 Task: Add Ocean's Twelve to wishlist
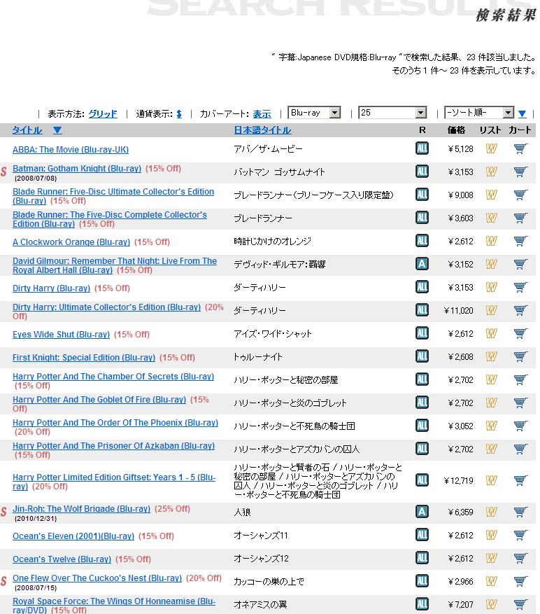coord(492,559)
